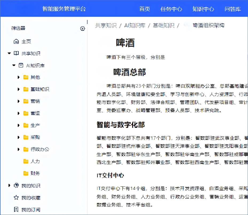Screen dimensions: 248x215
Task: Click the 我的知识 icon
Action: click(16, 185)
